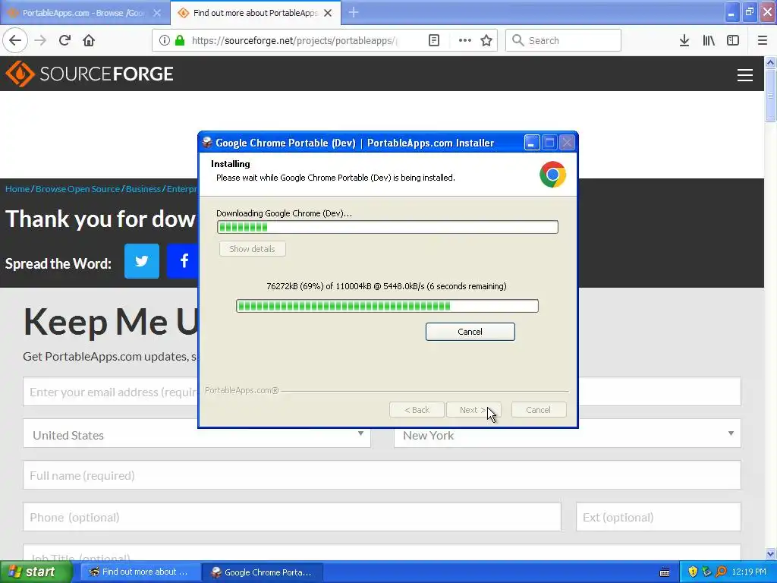
Task: Click the Next button in installer
Action: (473, 410)
